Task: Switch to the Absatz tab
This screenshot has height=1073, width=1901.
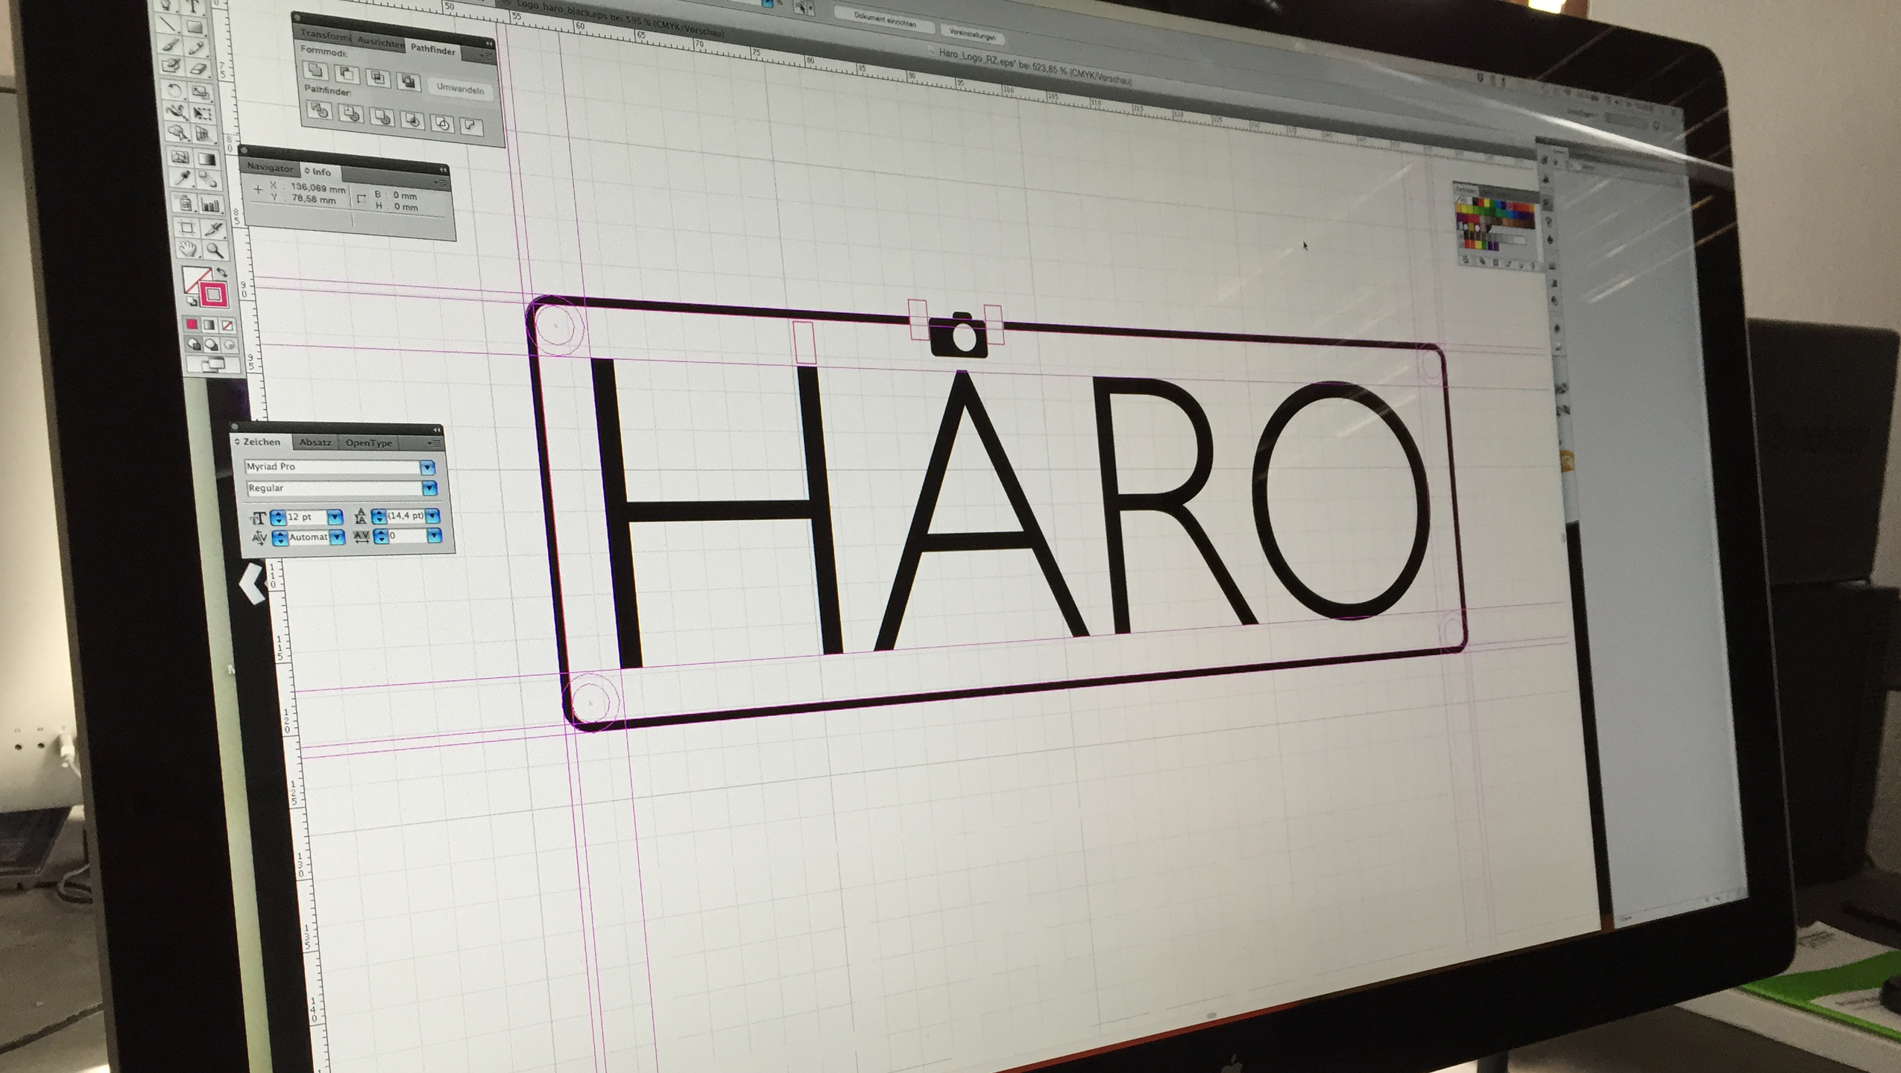Action: tap(315, 443)
